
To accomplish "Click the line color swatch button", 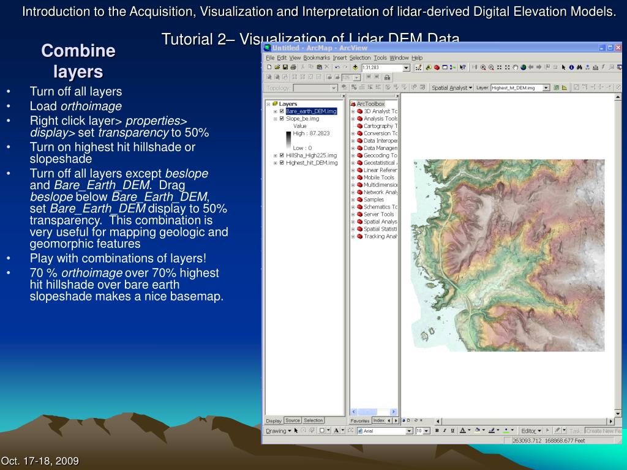I will (492, 430).
